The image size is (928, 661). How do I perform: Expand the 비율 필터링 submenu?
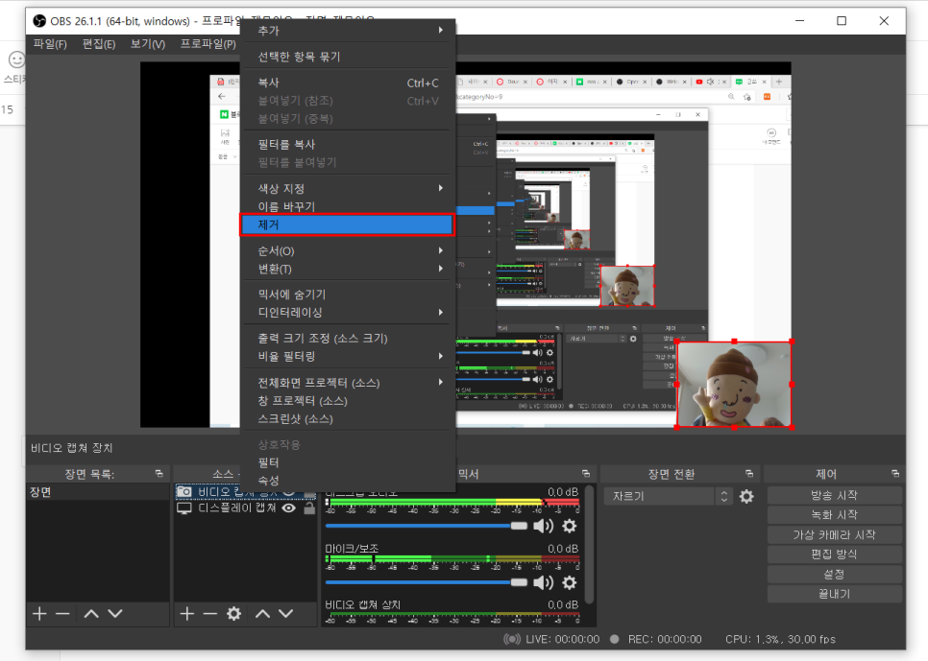(348, 357)
